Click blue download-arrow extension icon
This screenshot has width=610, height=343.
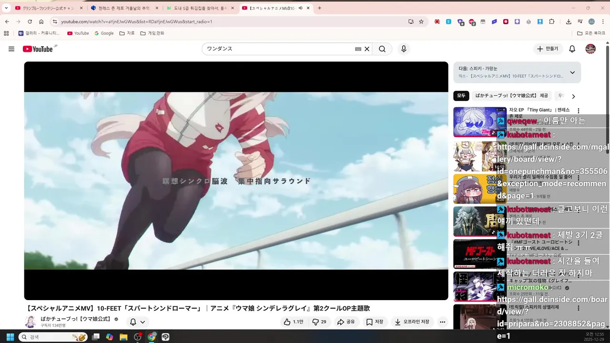pyautogui.click(x=540, y=21)
